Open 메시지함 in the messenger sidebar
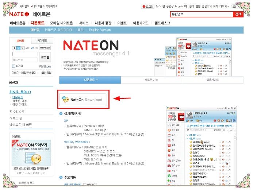The height and width of the screenshot is (190, 253). [x=174, y=125]
